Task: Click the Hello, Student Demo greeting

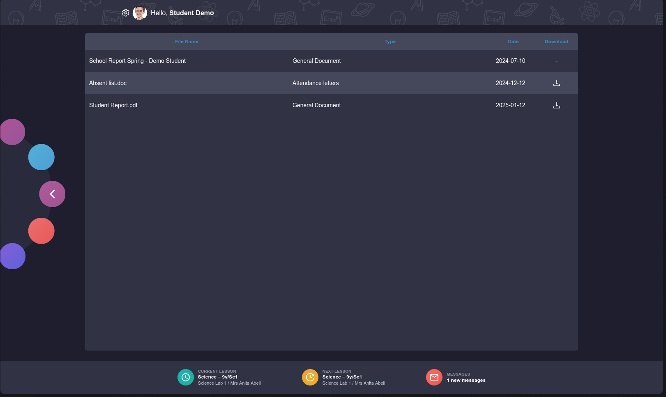Action: 182,13
